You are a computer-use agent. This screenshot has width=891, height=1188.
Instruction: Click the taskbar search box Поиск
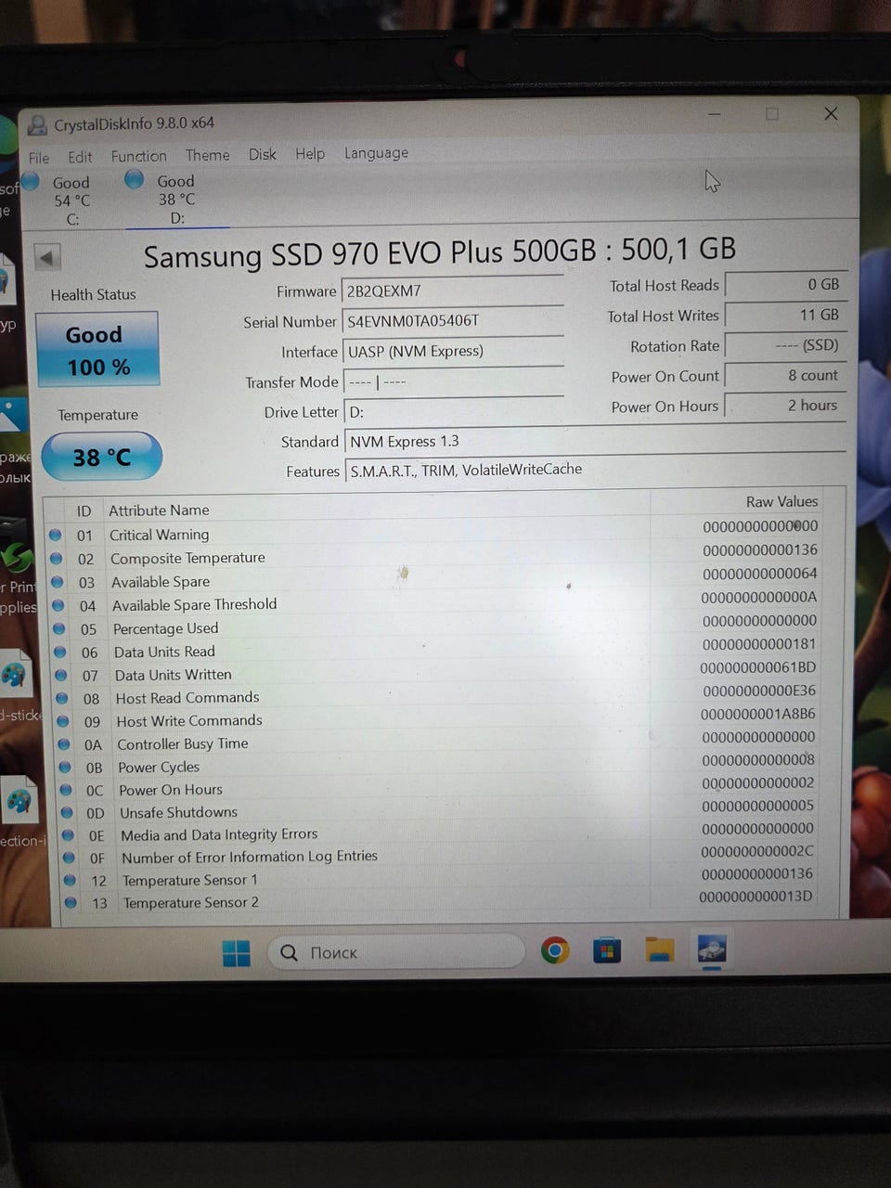(396, 952)
